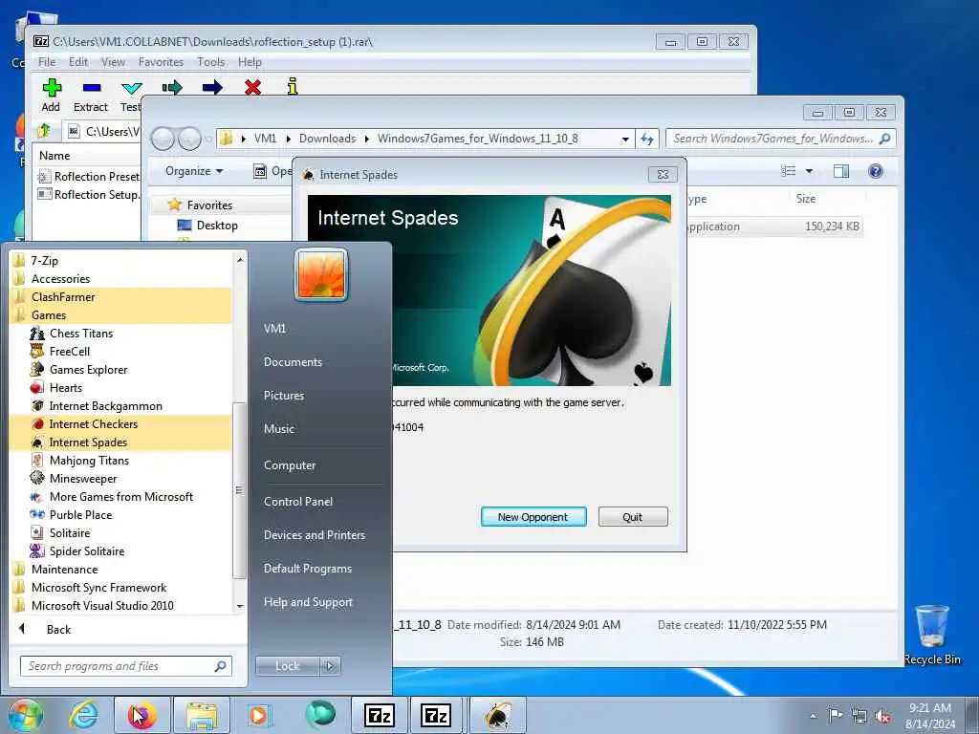This screenshot has width=979, height=734.
Task: Open the 7-Zip folder in Start menu
Action: (44, 261)
